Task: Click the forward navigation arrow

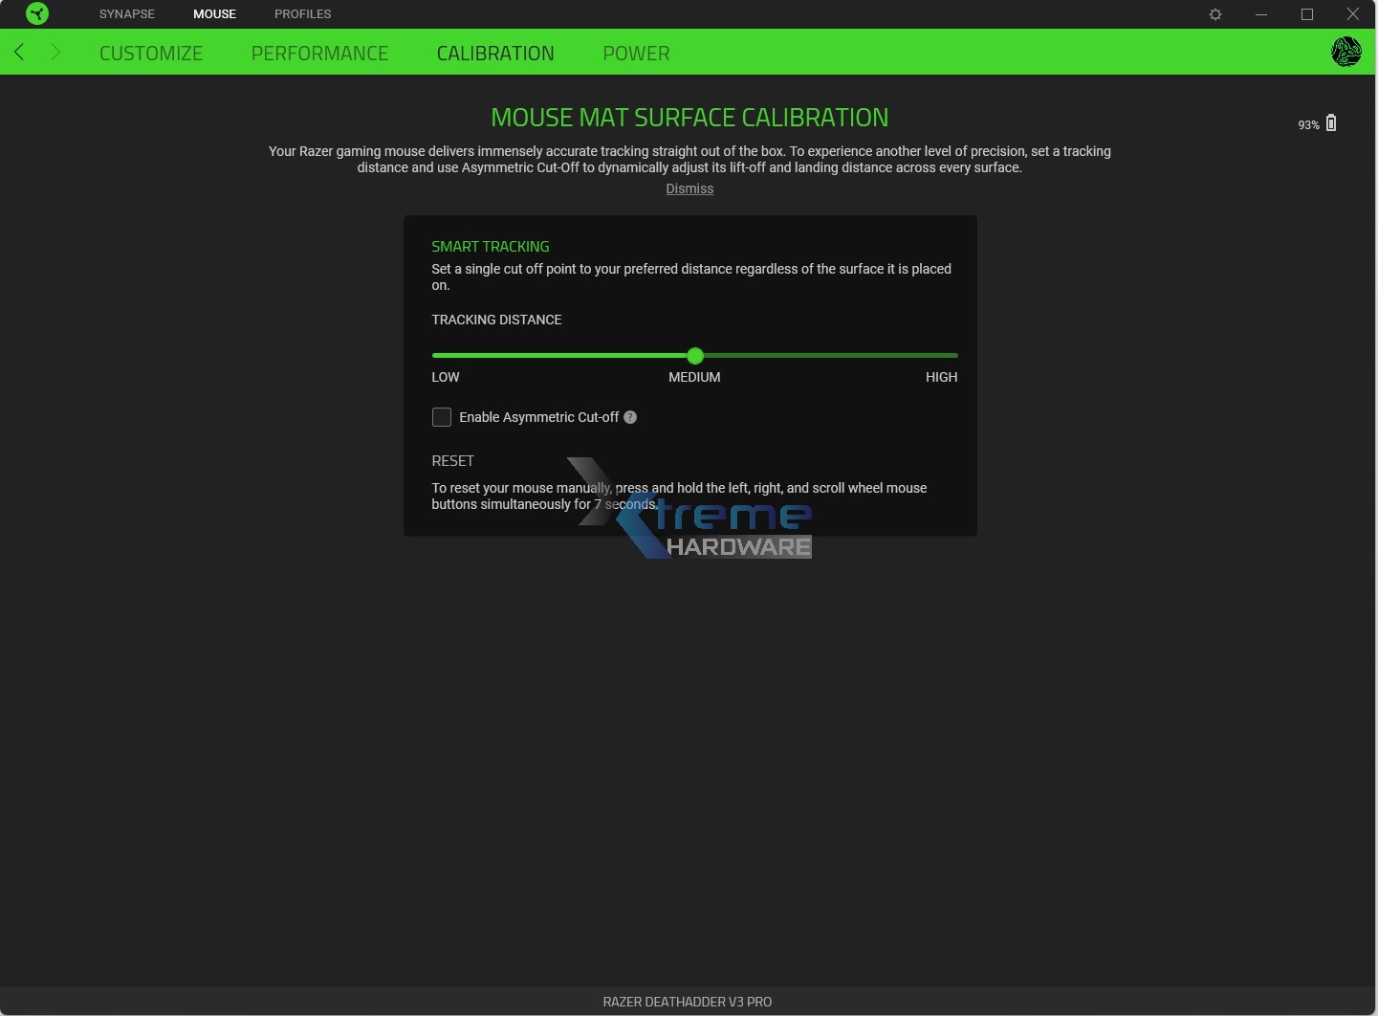Action: click(x=55, y=53)
